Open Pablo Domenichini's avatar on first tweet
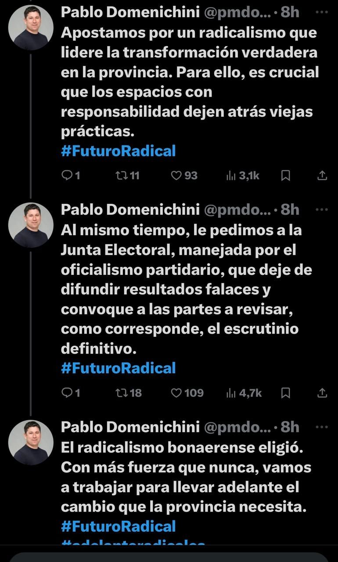Screen dimensions: 338x562 coord(31,28)
